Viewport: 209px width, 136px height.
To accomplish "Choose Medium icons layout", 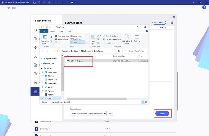I will [61, 39].
